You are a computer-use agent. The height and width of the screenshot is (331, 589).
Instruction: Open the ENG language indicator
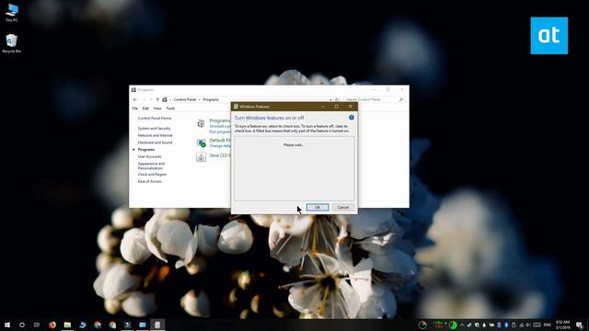pyautogui.click(x=548, y=325)
